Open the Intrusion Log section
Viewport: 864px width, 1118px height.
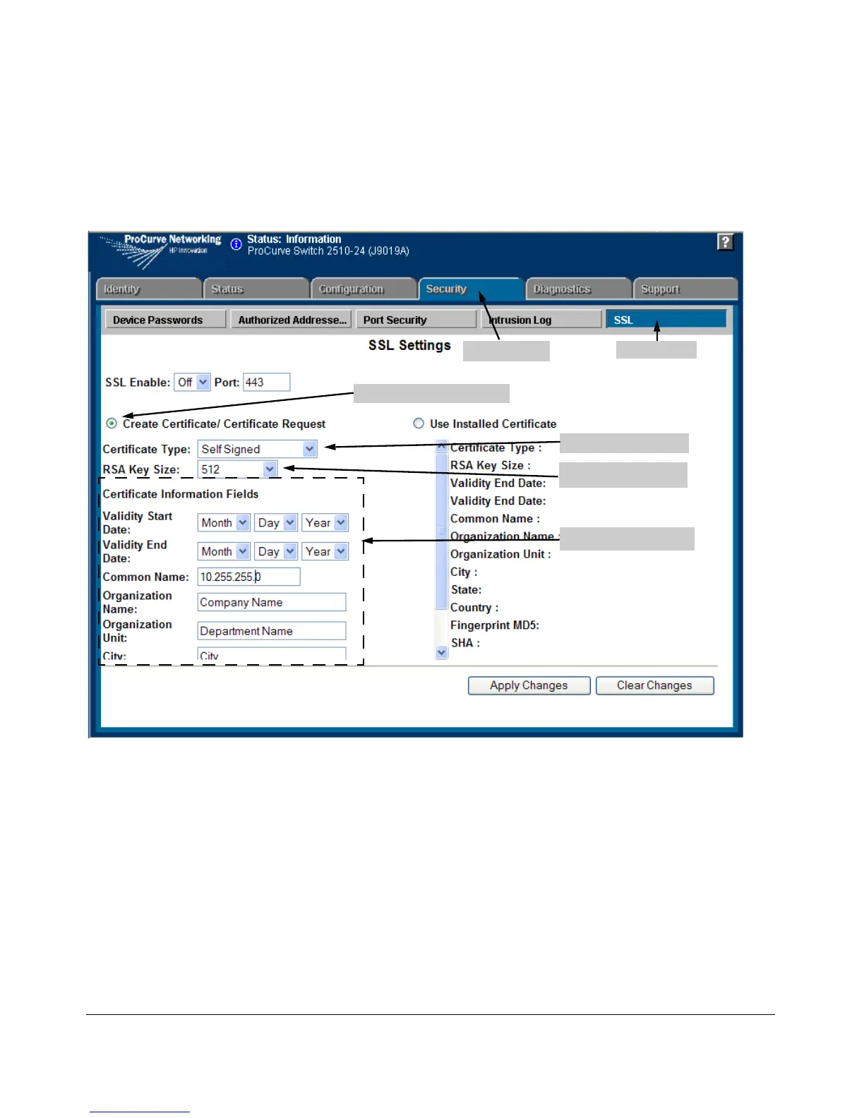pyautogui.click(x=541, y=320)
